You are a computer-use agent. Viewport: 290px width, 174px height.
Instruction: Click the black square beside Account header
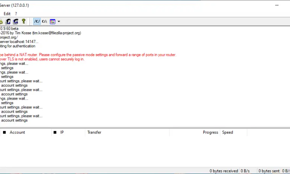4,133
